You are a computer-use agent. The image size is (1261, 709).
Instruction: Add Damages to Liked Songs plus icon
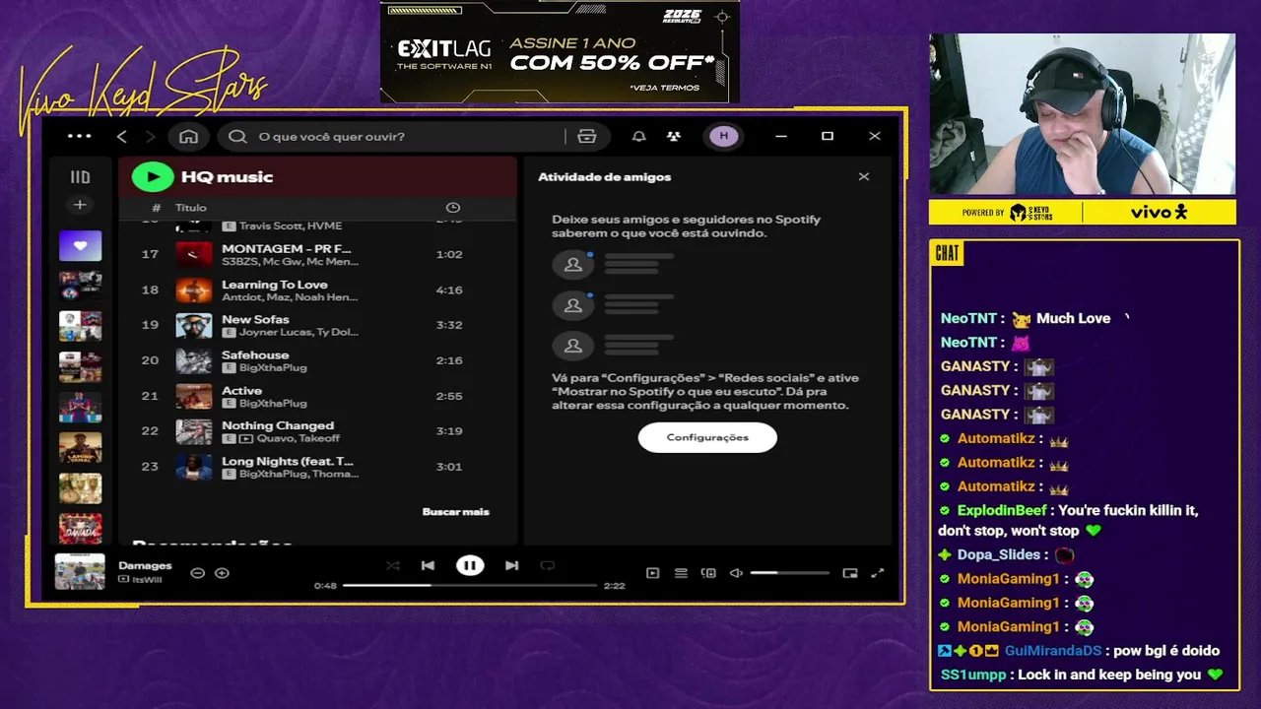pos(222,573)
